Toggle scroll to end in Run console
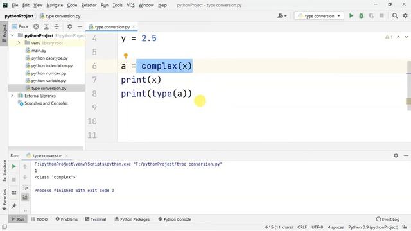Viewport: 411px width, 231px height. [x=25, y=197]
